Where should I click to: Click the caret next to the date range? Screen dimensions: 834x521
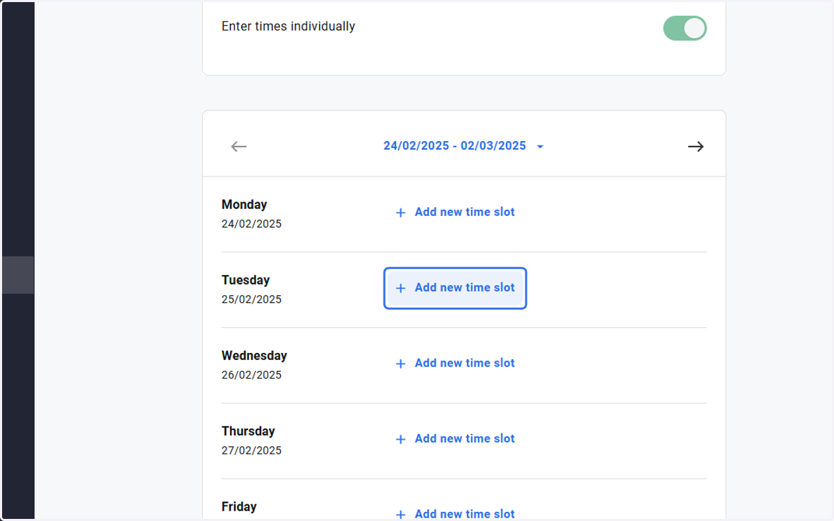click(x=540, y=147)
